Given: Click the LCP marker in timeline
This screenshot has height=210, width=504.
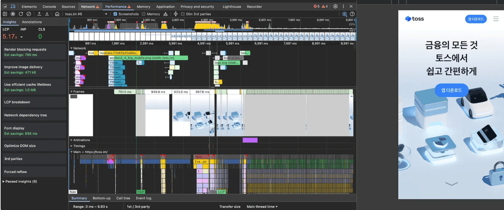Looking at the screenshot, I should [221, 192].
